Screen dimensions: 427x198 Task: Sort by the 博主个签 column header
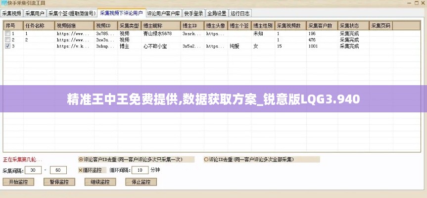tap(239, 26)
